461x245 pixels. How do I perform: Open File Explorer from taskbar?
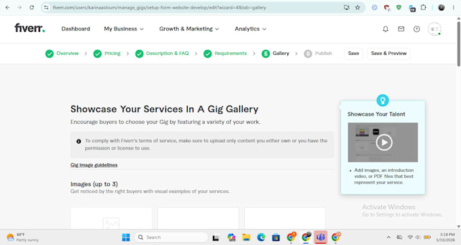(246, 237)
